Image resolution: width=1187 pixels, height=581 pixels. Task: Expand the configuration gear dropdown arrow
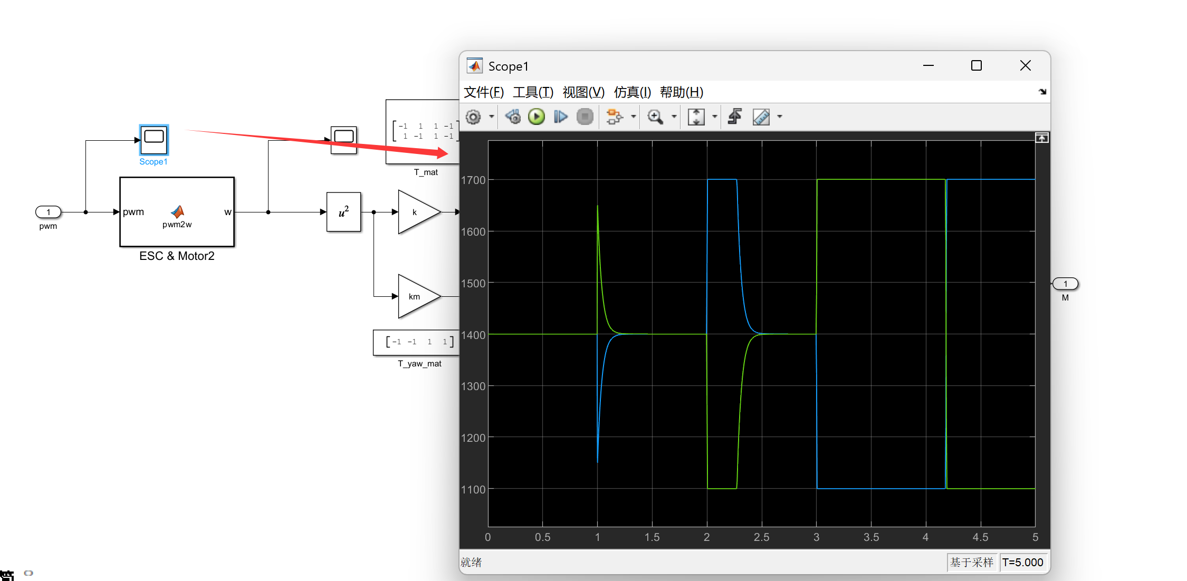pyautogui.click(x=491, y=117)
